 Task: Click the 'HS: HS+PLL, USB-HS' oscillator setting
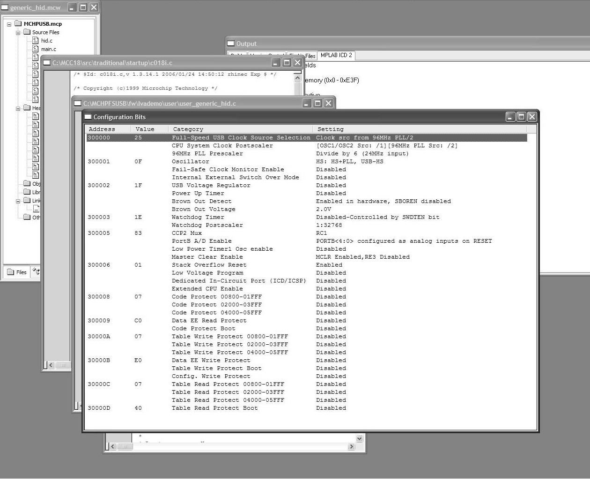[x=349, y=161]
